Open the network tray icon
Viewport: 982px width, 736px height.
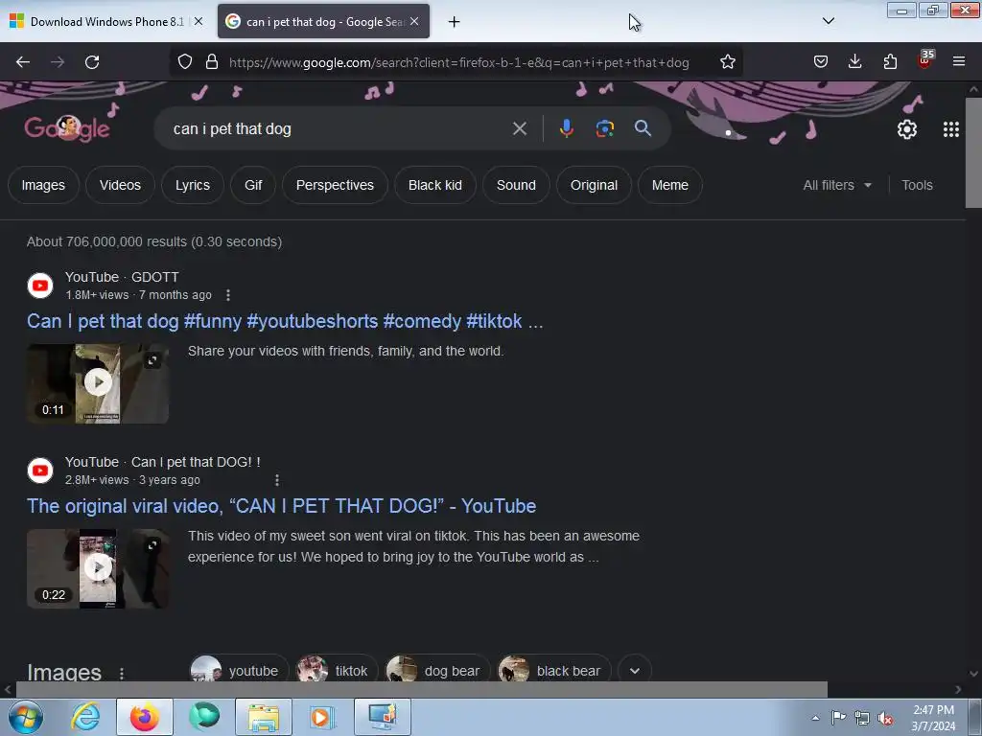862,718
